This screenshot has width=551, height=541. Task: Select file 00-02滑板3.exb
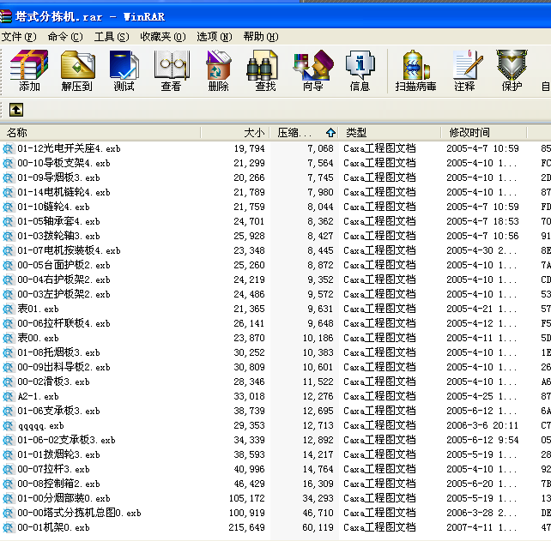point(53,382)
